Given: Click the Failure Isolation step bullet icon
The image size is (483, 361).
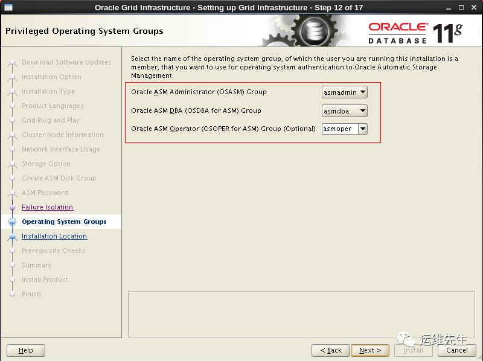Looking at the screenshot, I should (x=12, y=207).
